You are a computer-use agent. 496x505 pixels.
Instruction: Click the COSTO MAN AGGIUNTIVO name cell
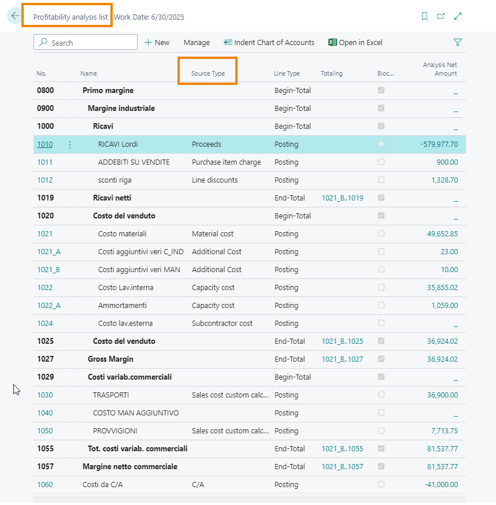(136, 413)
